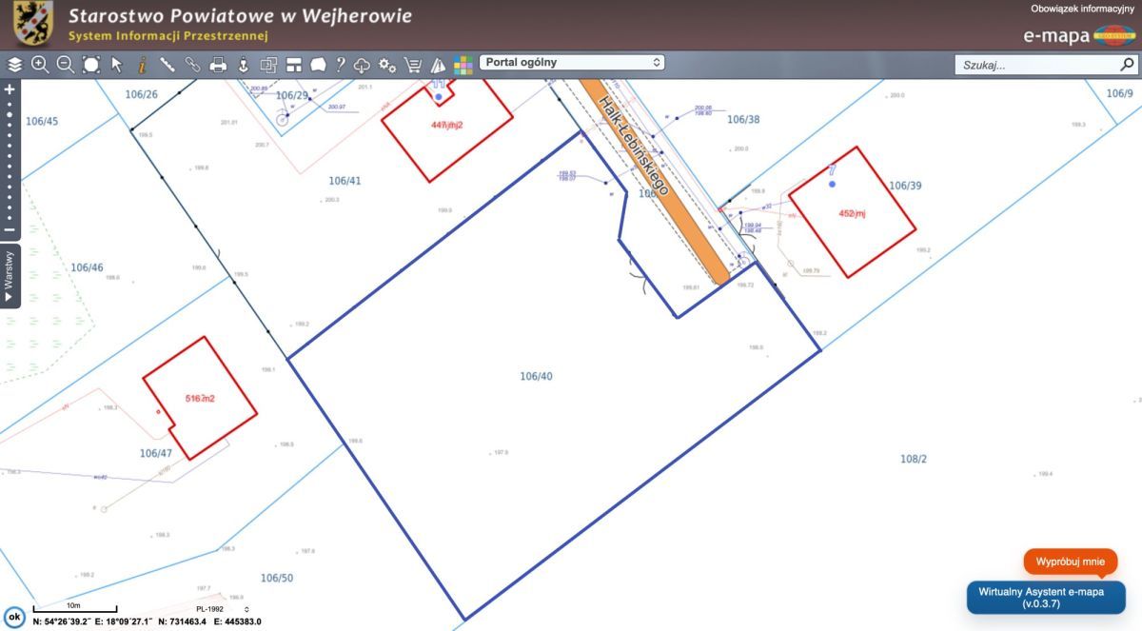The height and width of the screenshot is (631, 1142).
Task: Click the Wypróbuj mnie button
Action: [x=1071, y=562]
